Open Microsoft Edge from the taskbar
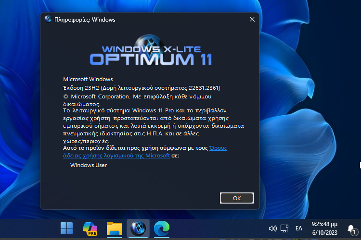This screenshot has height=240, width=361. pos(162,228)
